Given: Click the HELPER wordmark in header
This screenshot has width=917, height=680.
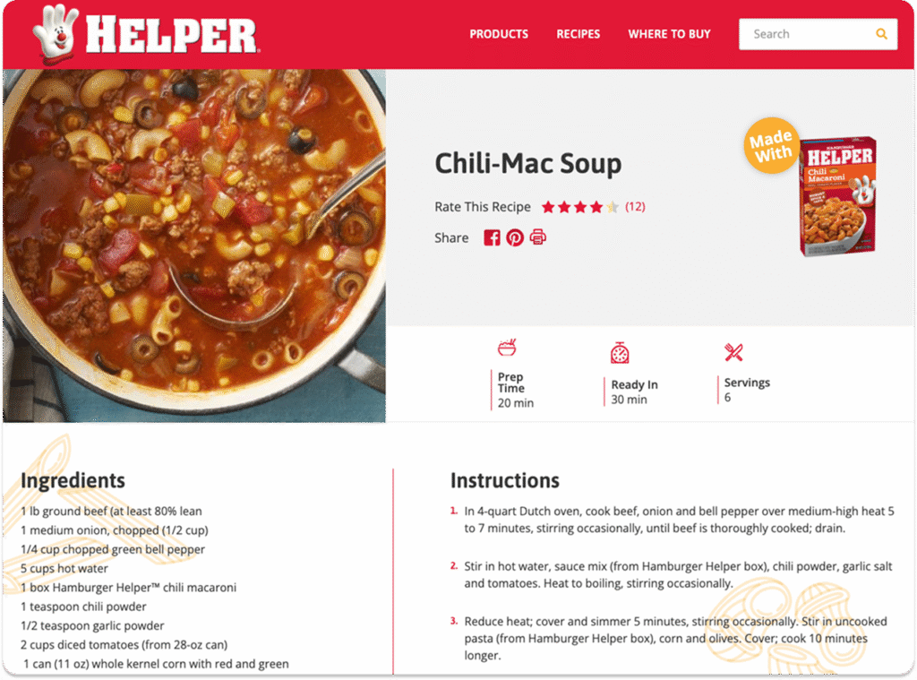Looking at the screenshot, I should [x=171, y=35].
